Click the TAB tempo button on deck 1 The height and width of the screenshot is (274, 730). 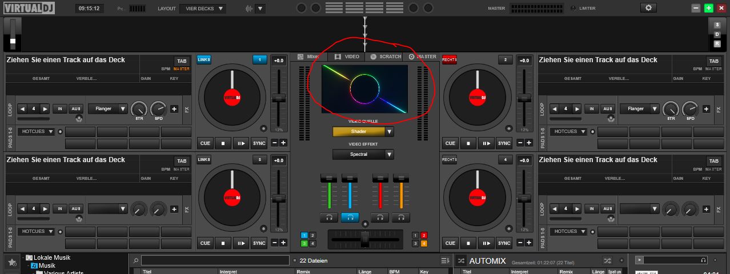182,61
